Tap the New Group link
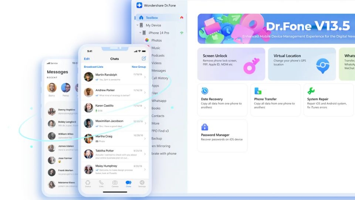This screenshot has width=355, height=200. (x=139, y=67)
